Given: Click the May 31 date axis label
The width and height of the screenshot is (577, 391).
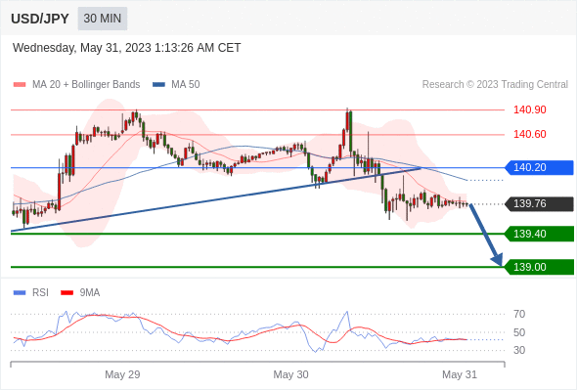Looking at the screenshot, I should [460, 374].
